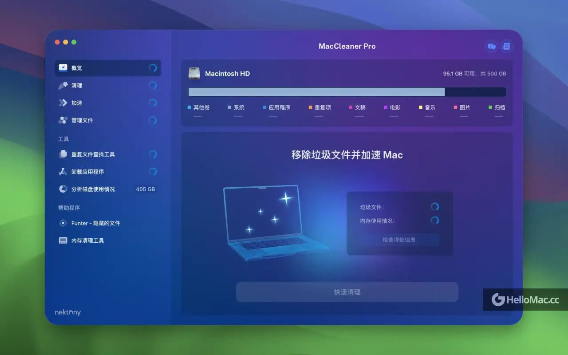Click the 检查详细信息 button
568x355 pixels.
click(x=399, y=240)
